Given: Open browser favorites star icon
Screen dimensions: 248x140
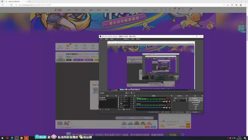Looking at the screenshot, I should coord(232,5).
